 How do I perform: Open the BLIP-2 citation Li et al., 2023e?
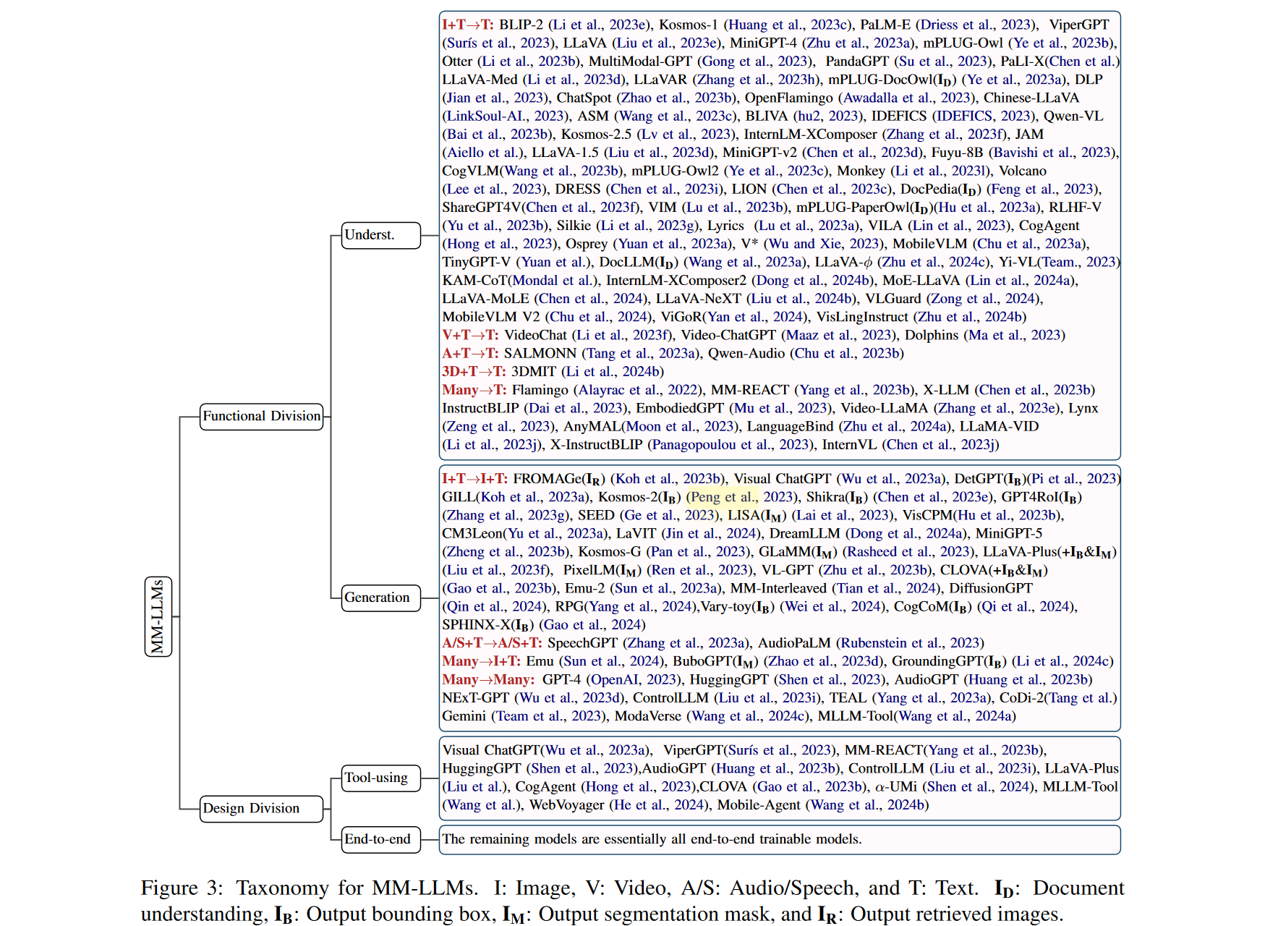point(600,25)
